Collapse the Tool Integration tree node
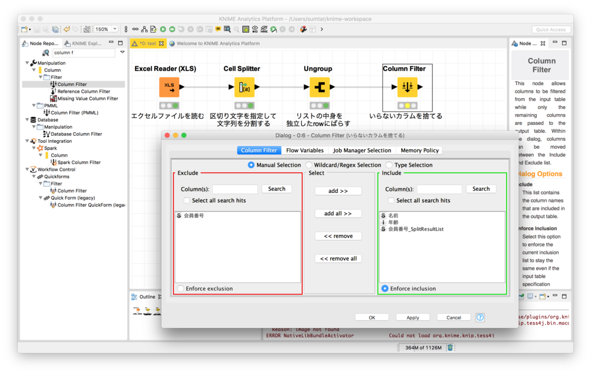Viewport: 591px width, 374px height. tap(27, 141)
